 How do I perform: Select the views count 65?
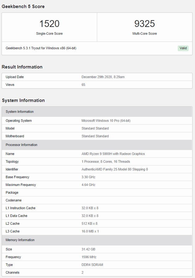tap(83, 85)
